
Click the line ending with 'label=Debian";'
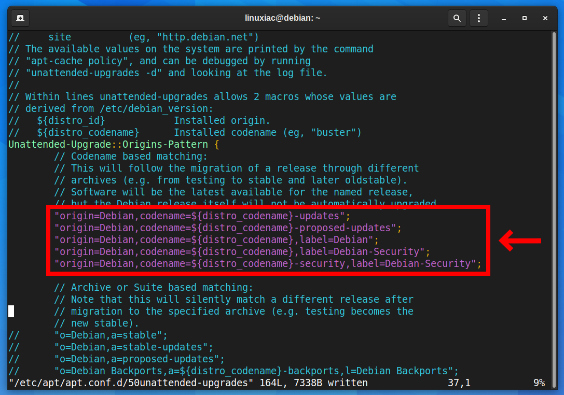pyautogui.click(x=216, y=239)
